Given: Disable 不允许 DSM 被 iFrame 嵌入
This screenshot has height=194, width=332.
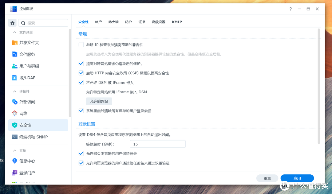Looking at the screenshot, I should pos(81,82).
